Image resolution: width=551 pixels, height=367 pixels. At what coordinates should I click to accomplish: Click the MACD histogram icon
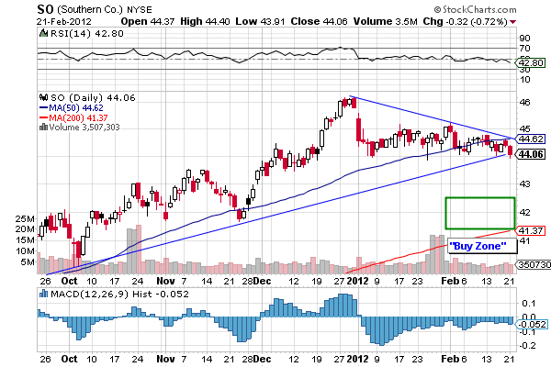[x=43, y=294]
